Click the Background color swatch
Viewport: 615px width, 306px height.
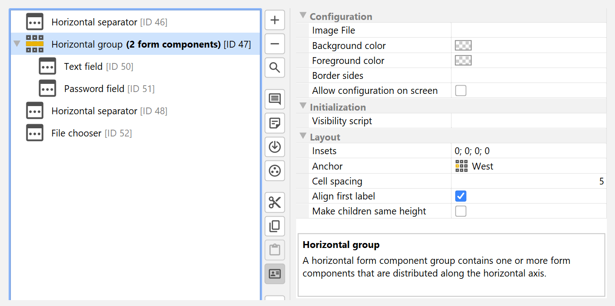click(463, 46)
